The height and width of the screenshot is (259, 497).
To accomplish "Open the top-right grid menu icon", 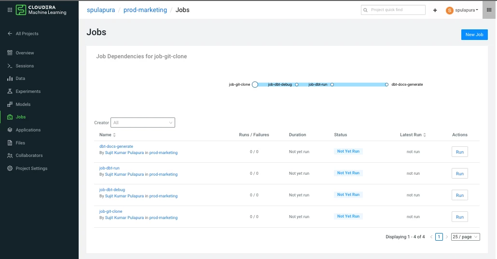I will (x=489, y=10).
